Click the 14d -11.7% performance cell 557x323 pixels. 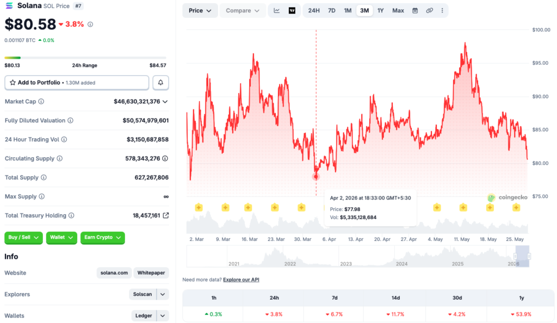395,314
